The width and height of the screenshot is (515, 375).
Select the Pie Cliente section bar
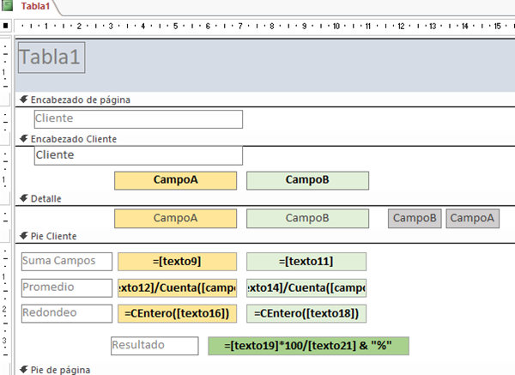[x=264, y=236]
